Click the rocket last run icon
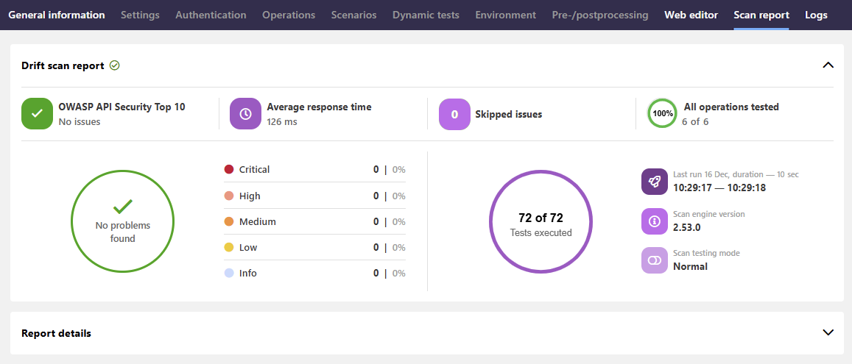The width and height of the screenshot is (852, 364). [x=654, y=182]
